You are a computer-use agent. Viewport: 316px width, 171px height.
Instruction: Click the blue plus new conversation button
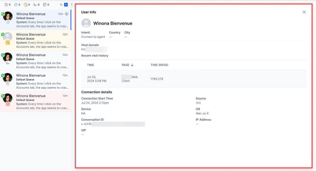tap(66, 5)
